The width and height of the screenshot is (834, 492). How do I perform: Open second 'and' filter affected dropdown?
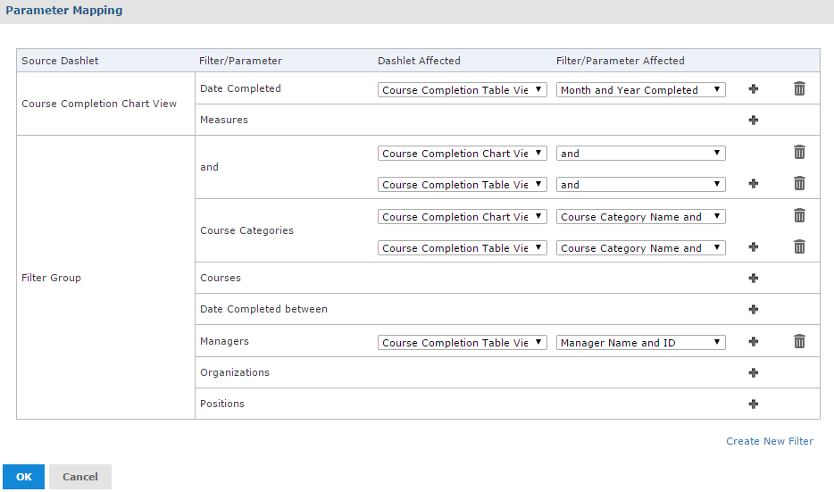[x=641, y=185]
